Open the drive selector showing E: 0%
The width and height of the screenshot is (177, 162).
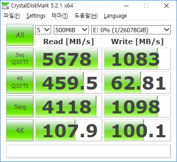tap(131, 30)
